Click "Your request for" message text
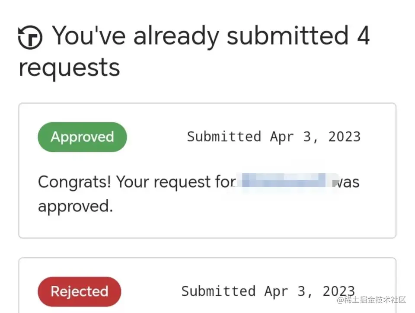Viewport: 415px width, 313px height. pos(176,182)
